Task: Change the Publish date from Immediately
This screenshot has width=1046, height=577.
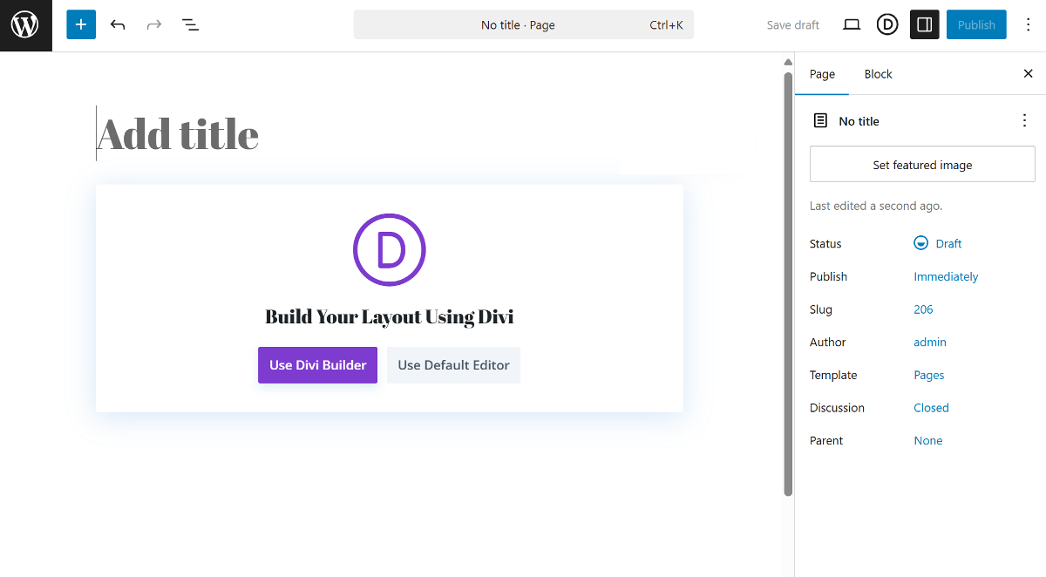Action: point(946,276)
